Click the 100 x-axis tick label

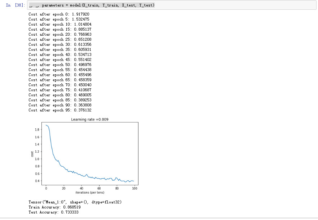click(135, 188)
